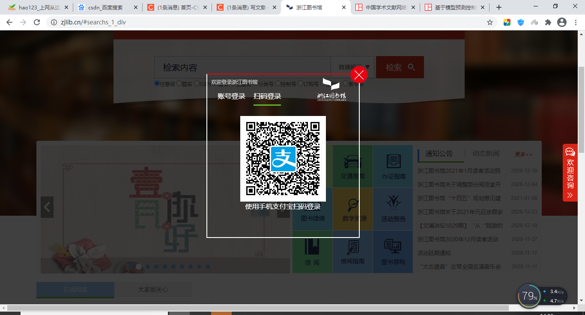Open the 图书荐购 computer icon tile

(x=393, y=252)
